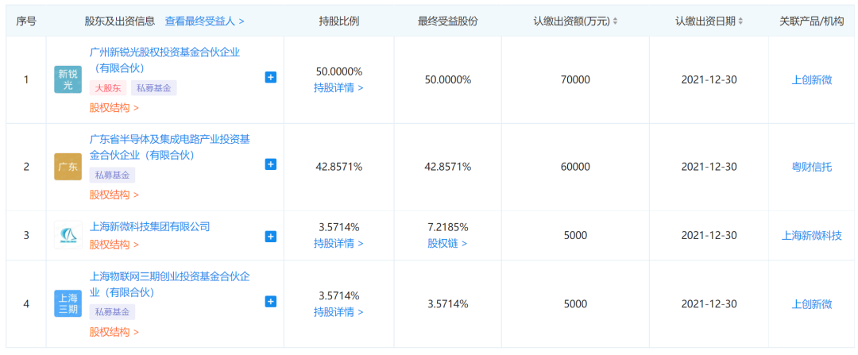The width and height of the screenshot is (858, 355).
Task: Click 私募基金 tag on 广东省半导体 row
Action: click(x=112, y=175)
